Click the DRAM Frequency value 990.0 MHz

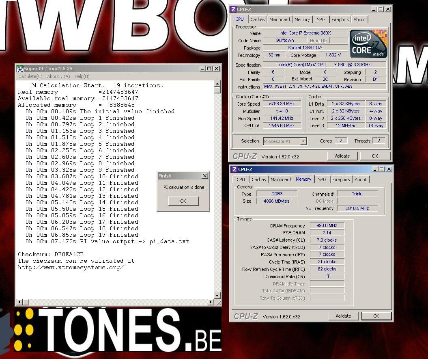click(327, 226)
